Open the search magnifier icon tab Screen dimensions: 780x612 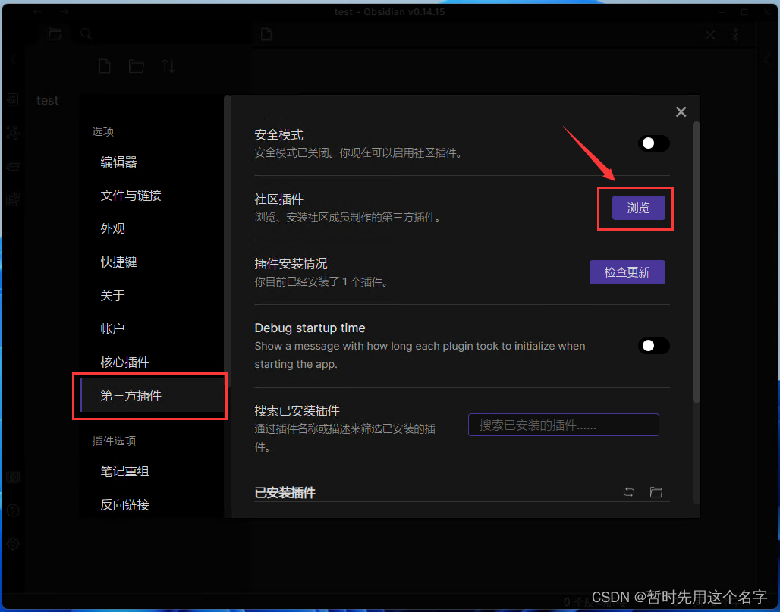[86, 34]
